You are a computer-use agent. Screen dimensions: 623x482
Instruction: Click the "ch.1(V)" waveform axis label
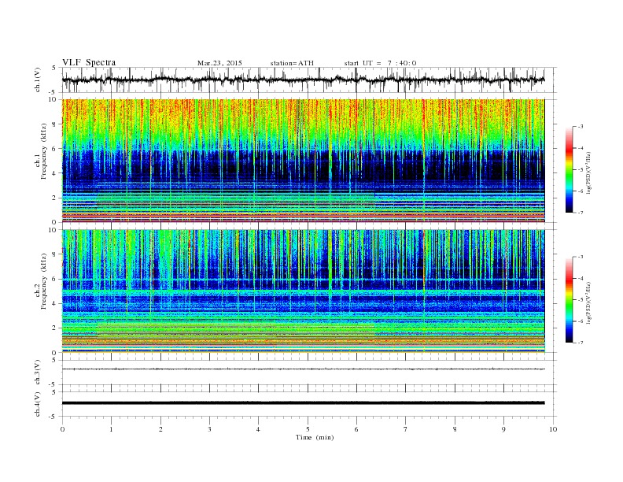click(38, 80)
